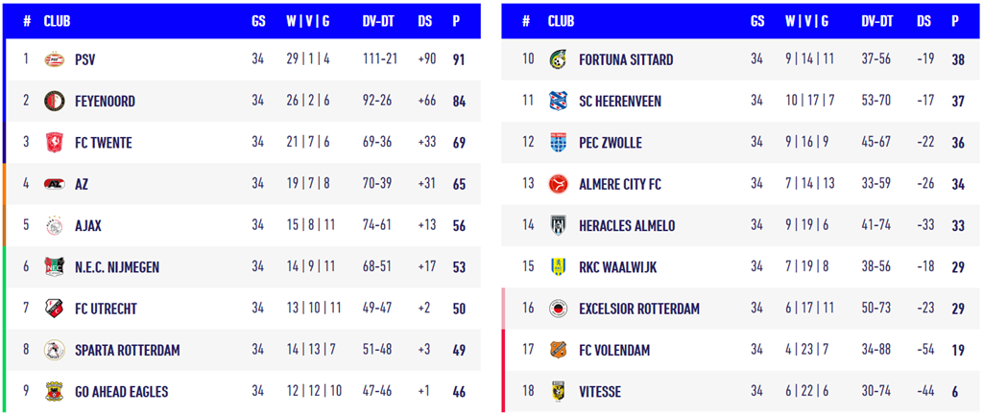
Task: Click the Sparta Rotterdam club name
Action: pos(127,350)
